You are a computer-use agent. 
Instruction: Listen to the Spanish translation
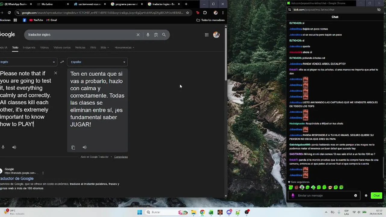[85, 147]
